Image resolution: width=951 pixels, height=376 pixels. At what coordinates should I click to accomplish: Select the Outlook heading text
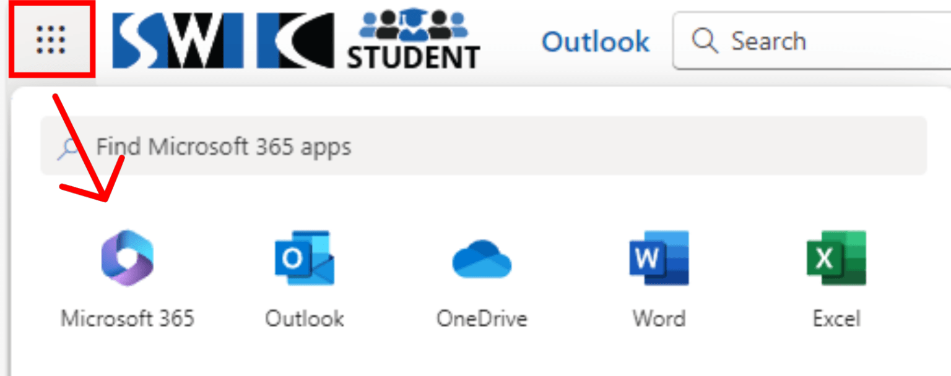[595, 41]
